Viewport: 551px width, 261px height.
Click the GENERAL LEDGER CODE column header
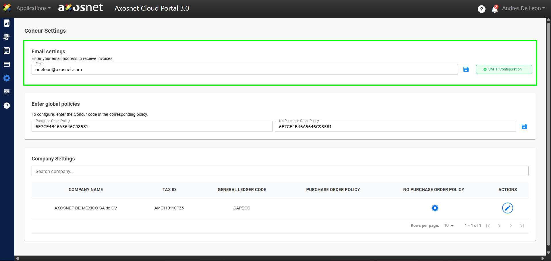click(x=242, y=190)
